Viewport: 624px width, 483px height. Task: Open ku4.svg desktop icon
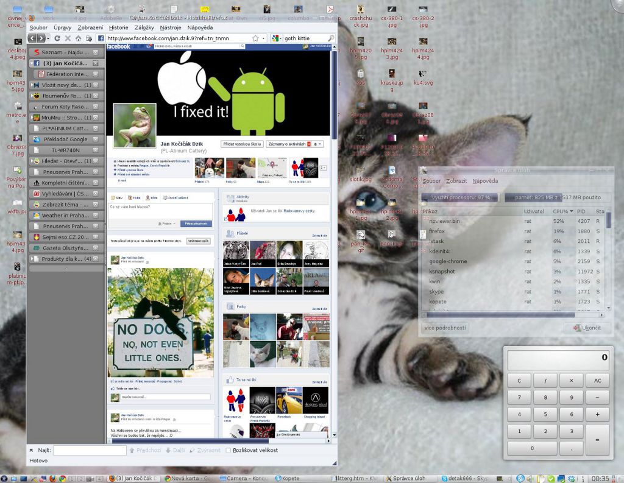423,77
